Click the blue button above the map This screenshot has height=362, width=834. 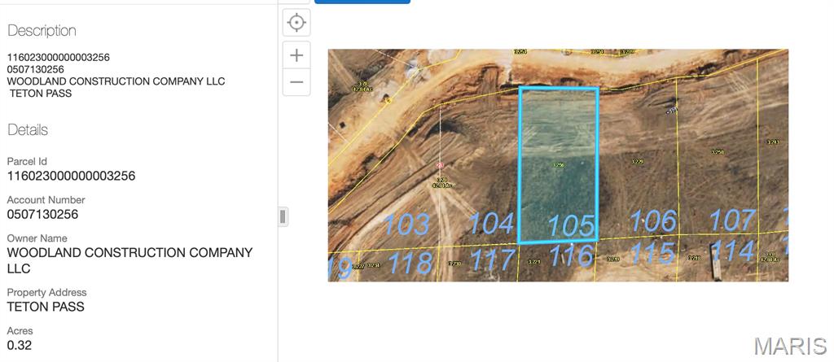coord(362,2)
